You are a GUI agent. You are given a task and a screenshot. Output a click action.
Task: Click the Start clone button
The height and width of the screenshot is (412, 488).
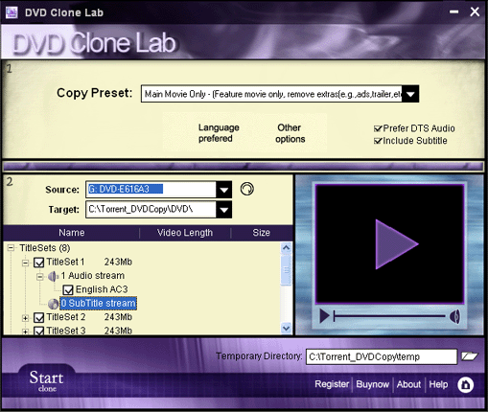point(47,381)
